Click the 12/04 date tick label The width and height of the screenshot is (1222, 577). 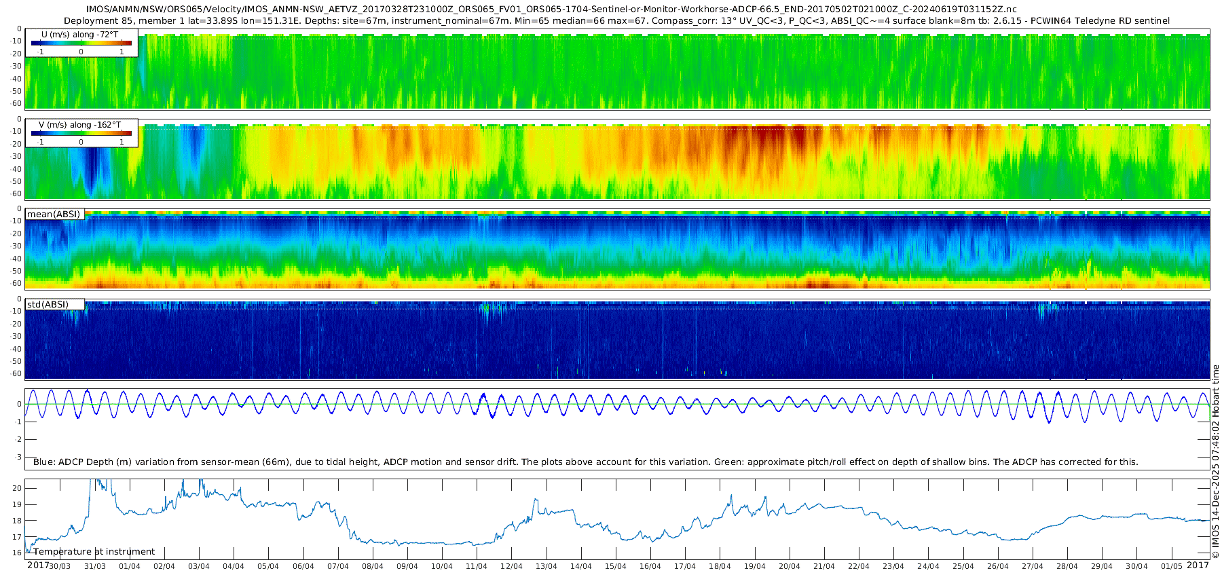point(512,567)
